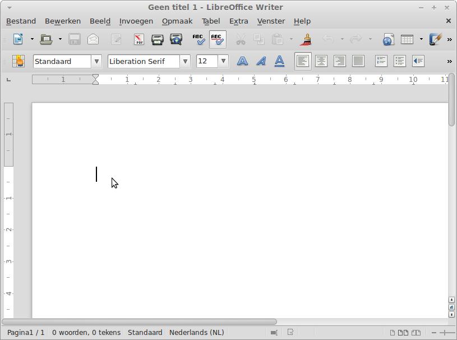This screenshot has width=457, height=340.
Task: Toggle Underline formatting
Action: pyautogui.click(x=279, y=61)
